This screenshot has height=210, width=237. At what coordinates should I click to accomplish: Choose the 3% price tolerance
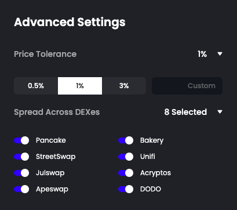[124, 86]
